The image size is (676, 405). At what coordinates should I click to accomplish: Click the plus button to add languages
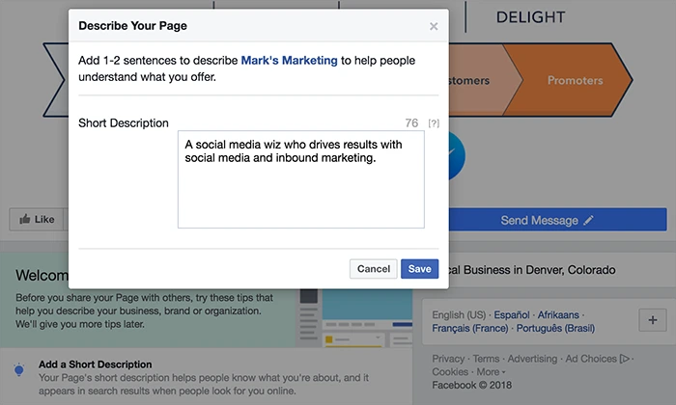652,320
